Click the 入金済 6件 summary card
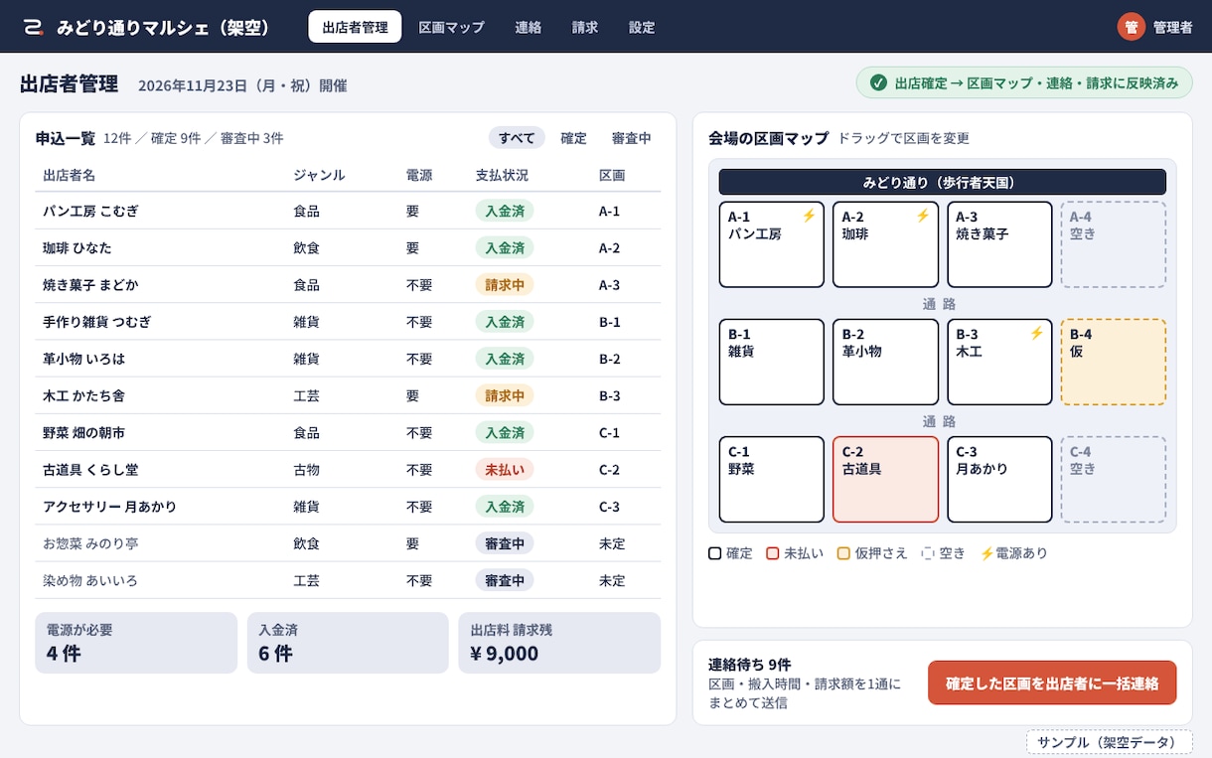The image size is (1212, 758). 348,643
